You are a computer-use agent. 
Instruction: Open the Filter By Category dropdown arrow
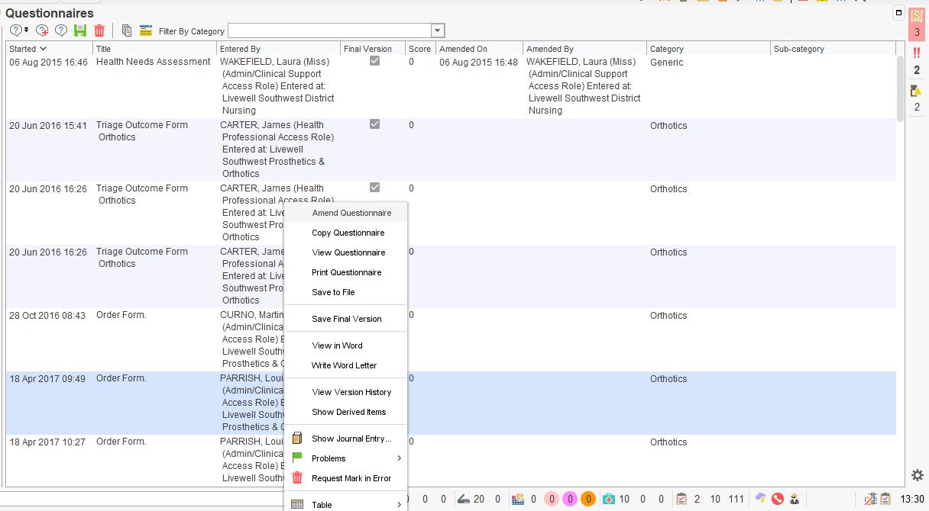(x=438, y=31)
